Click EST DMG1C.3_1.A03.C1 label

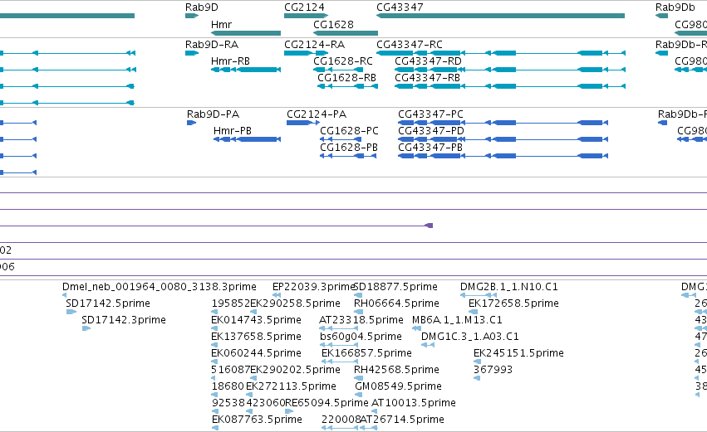[x=470, y=337]
